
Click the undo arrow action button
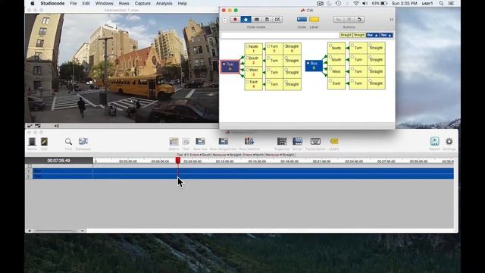point(359,20)
